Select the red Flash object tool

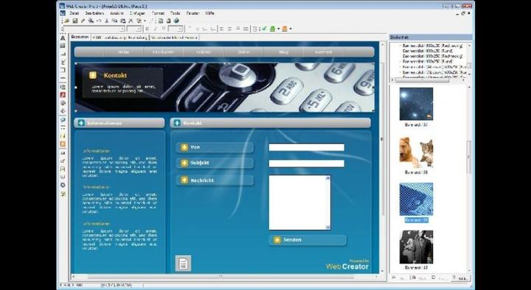(x=63, y=95)
